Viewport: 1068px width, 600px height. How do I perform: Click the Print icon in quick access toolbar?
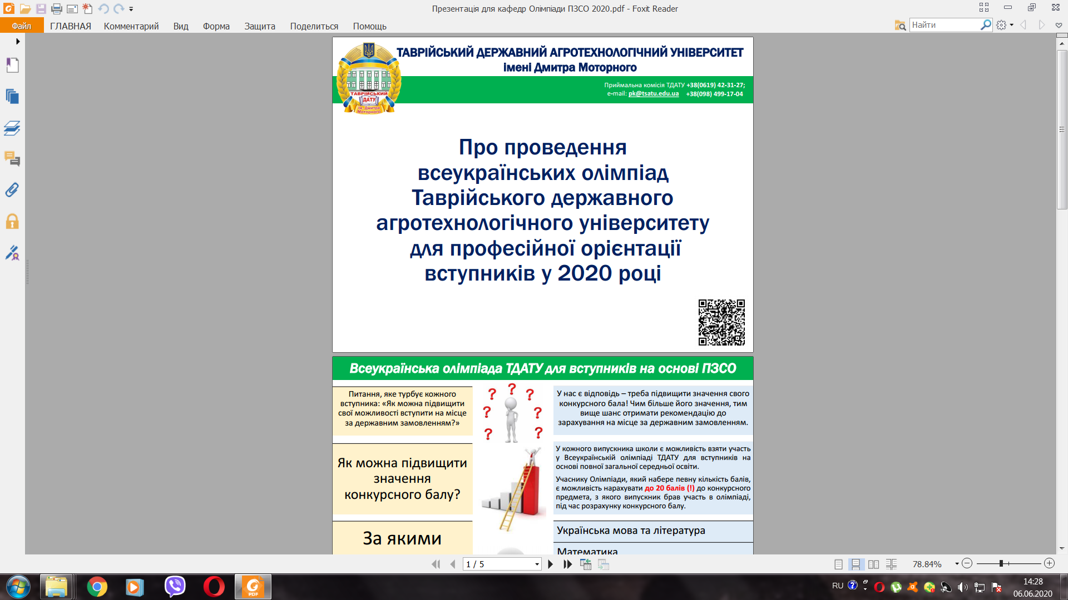pos(57,9)
